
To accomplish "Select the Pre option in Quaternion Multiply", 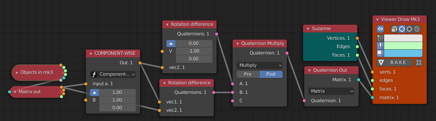I will click(248, 74).
